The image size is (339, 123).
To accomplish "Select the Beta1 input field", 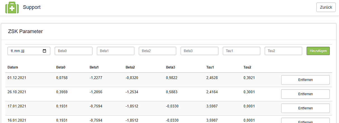I will 116,51.
